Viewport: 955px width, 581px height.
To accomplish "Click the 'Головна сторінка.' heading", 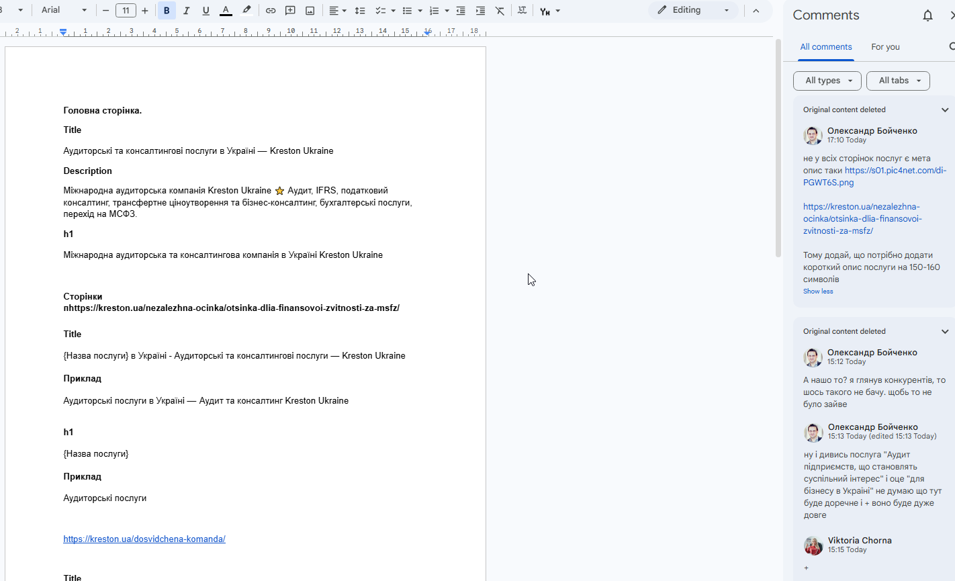I will (103, 111).
